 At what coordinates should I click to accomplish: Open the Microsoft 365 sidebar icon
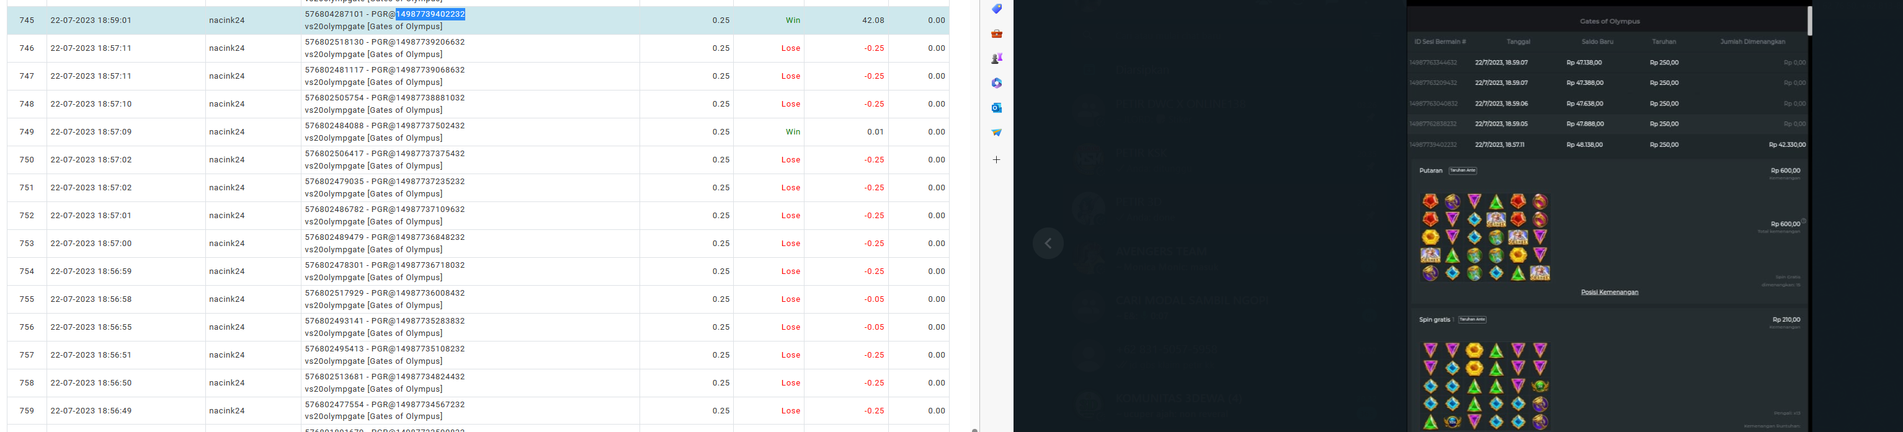tap(997, 84)
